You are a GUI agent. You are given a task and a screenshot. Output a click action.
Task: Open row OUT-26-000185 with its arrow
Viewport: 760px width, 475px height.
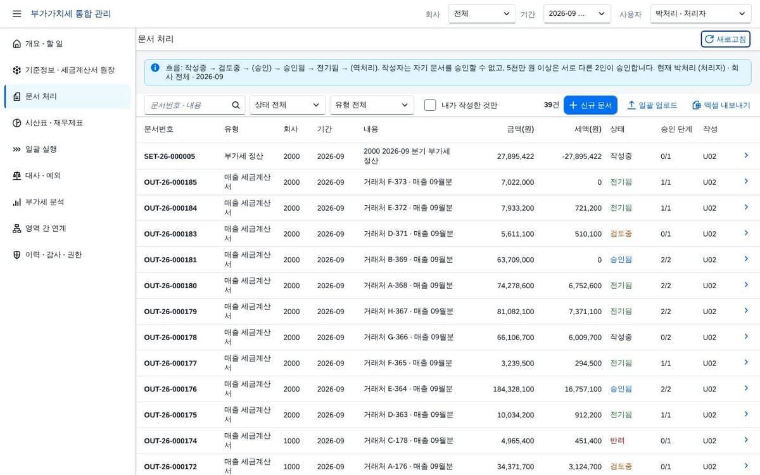[x=746, y=181]
